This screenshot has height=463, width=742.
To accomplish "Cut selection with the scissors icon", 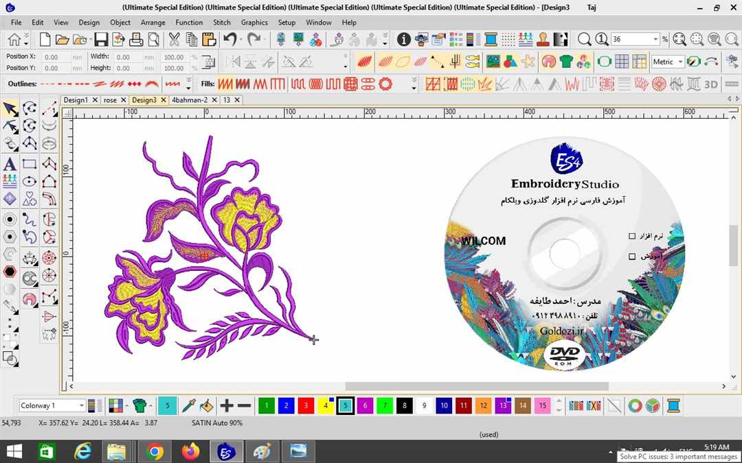I will click(x=174, y=39).
